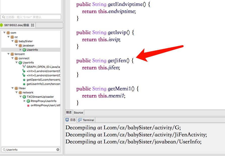225x156 pixels.
Task: Switch to the Source tab
Action: pos(78,113)
